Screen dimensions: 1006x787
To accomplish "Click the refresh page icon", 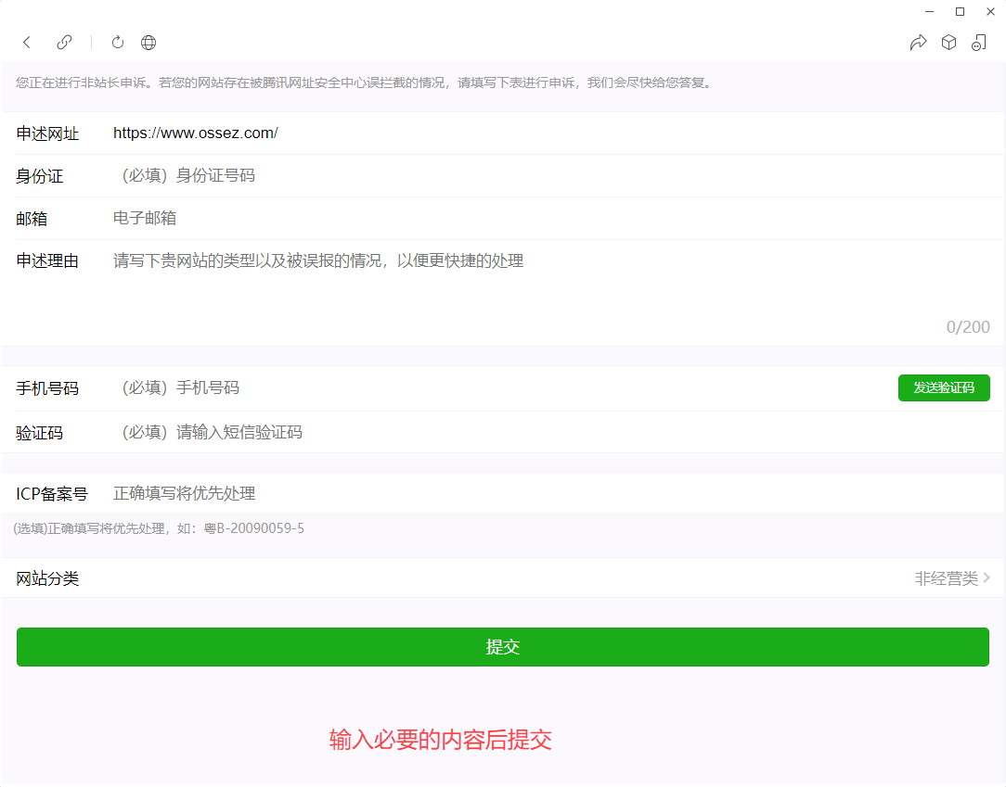I will [x=118, y=42].
